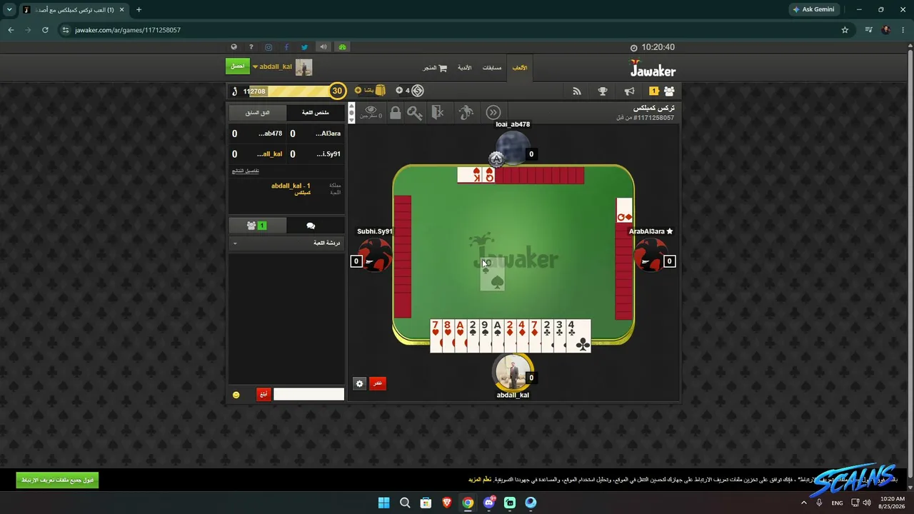Switch to the game summary tab

click(315, 113)
